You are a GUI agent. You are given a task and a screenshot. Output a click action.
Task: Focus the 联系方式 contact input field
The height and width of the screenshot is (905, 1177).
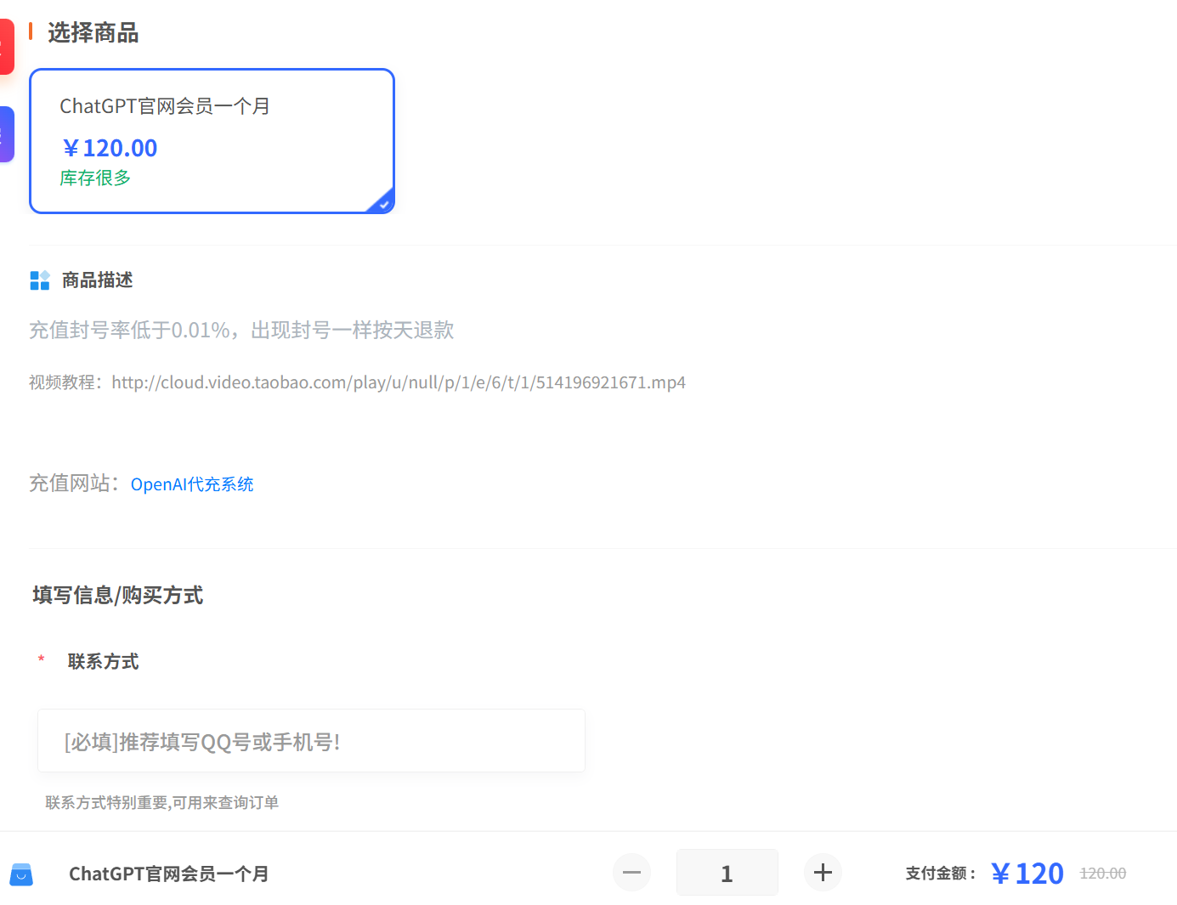311,741
